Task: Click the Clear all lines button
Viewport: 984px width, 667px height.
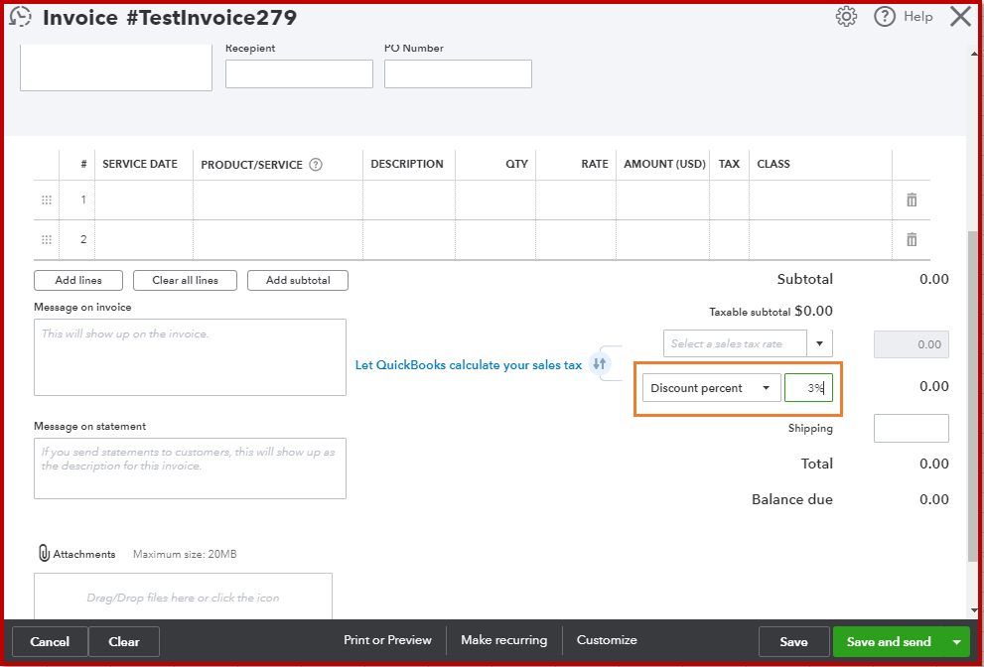Action: pos(185,281)
